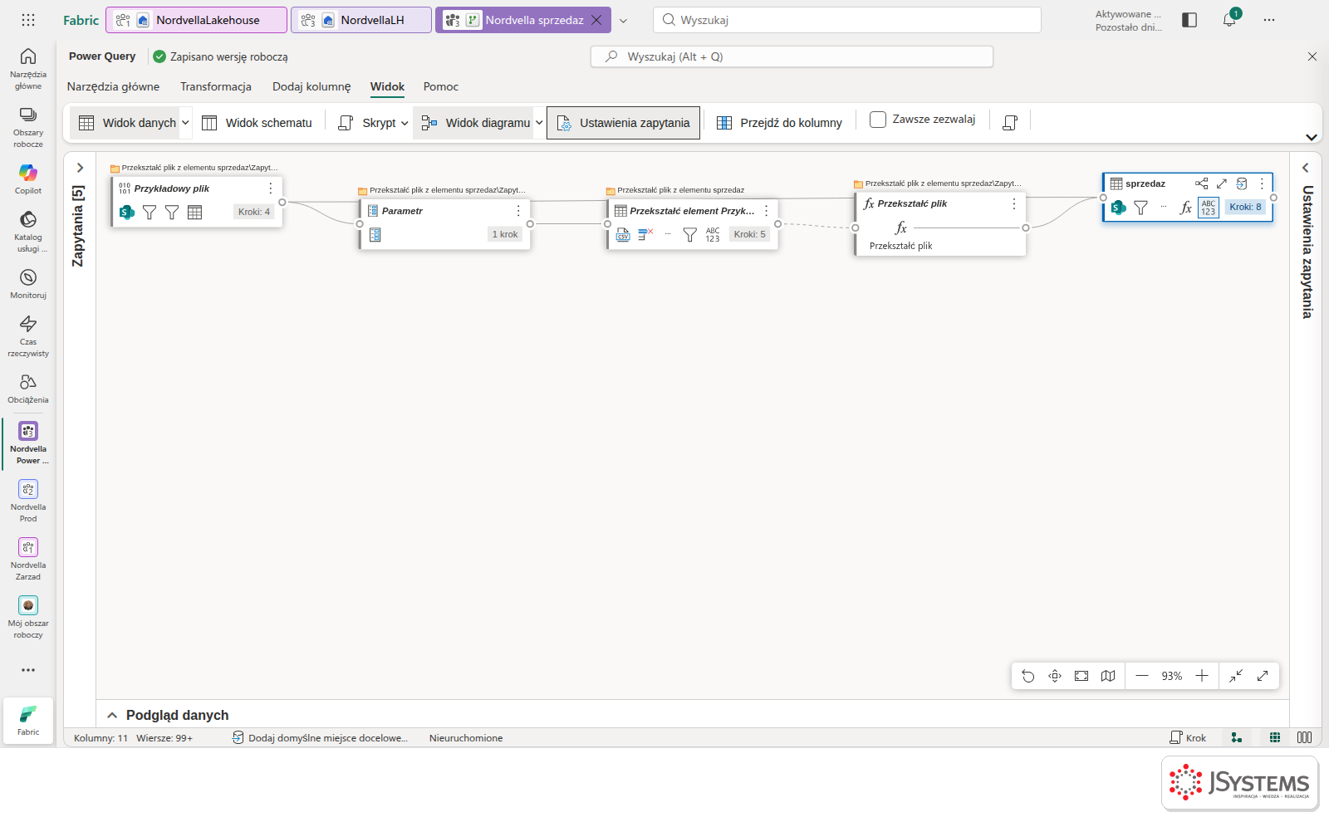The width and height of the screenshot is (1329, 817).
Task: Expand the Zapytania pane chevron
Action: tap(80, 168)
